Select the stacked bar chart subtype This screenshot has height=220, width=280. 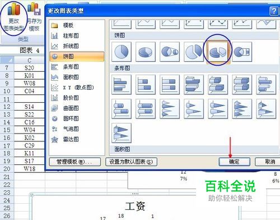(x=146, y=85)
